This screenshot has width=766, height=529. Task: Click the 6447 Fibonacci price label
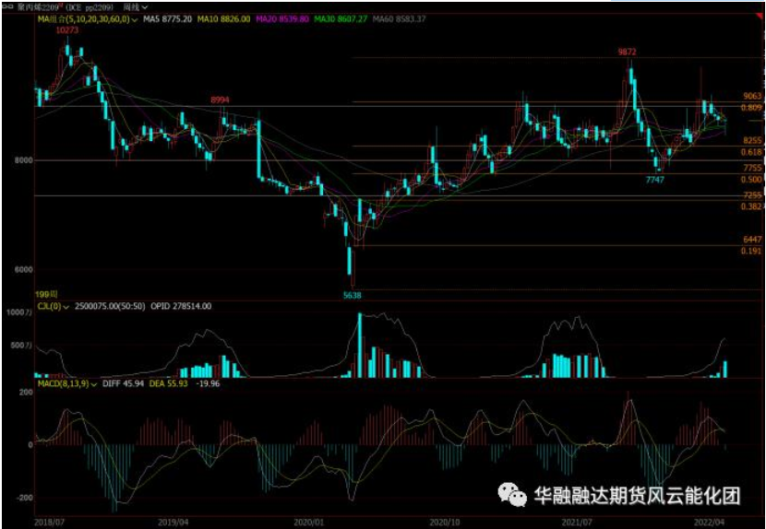752,240
